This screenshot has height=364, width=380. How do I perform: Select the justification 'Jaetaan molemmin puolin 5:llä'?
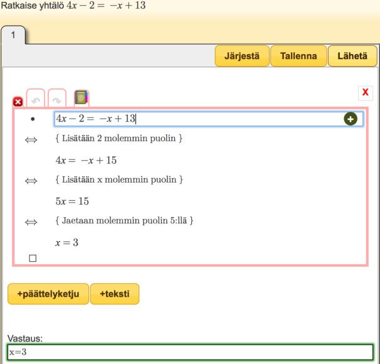124,221
